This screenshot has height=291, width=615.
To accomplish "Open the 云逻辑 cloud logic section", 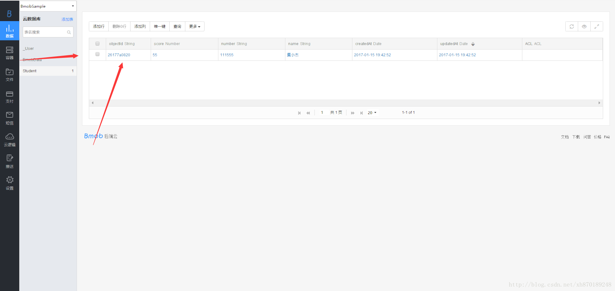I will click(10, 140).
